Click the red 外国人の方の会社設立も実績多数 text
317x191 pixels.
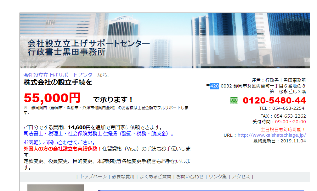click(62, 148)
